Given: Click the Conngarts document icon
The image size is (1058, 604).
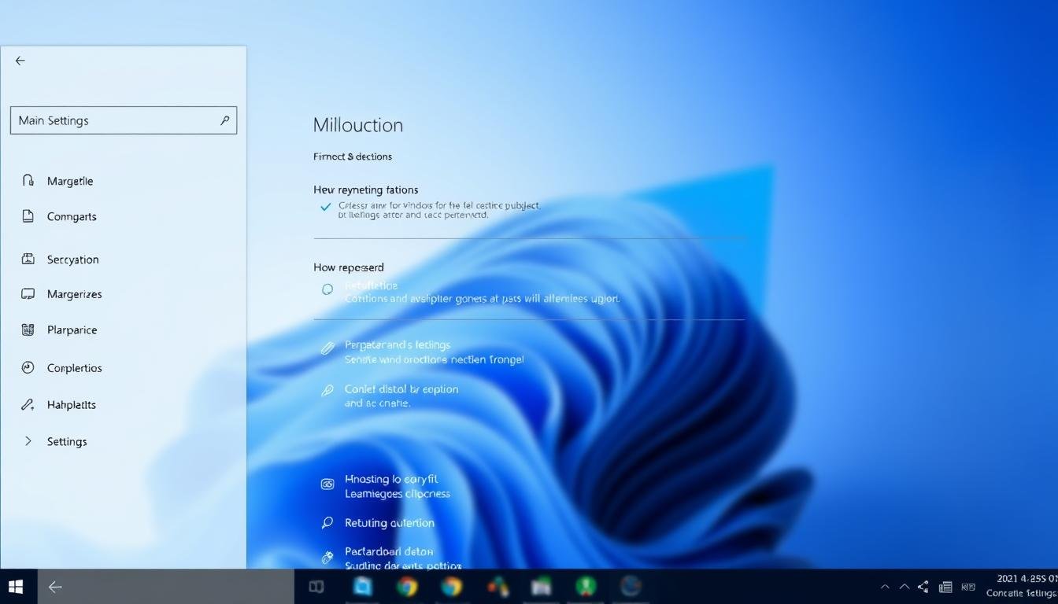Looking at the screenshot, I should coord(28,216).
